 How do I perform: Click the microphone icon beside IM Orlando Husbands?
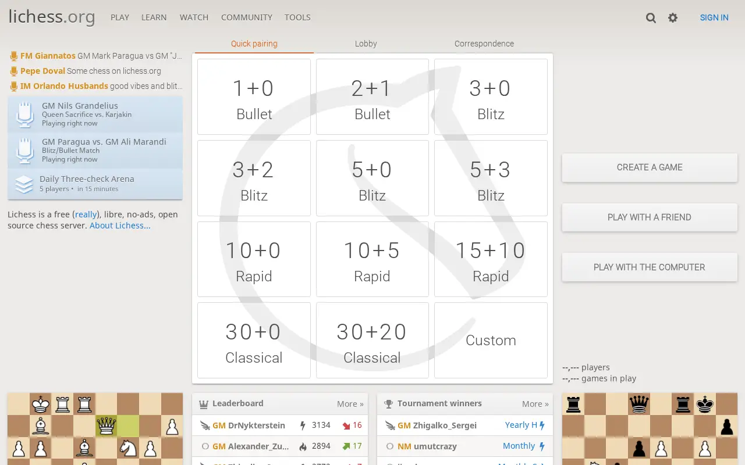click(x=14, y=87)
